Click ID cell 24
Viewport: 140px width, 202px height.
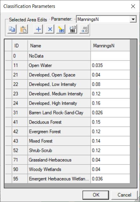(20, 103)
